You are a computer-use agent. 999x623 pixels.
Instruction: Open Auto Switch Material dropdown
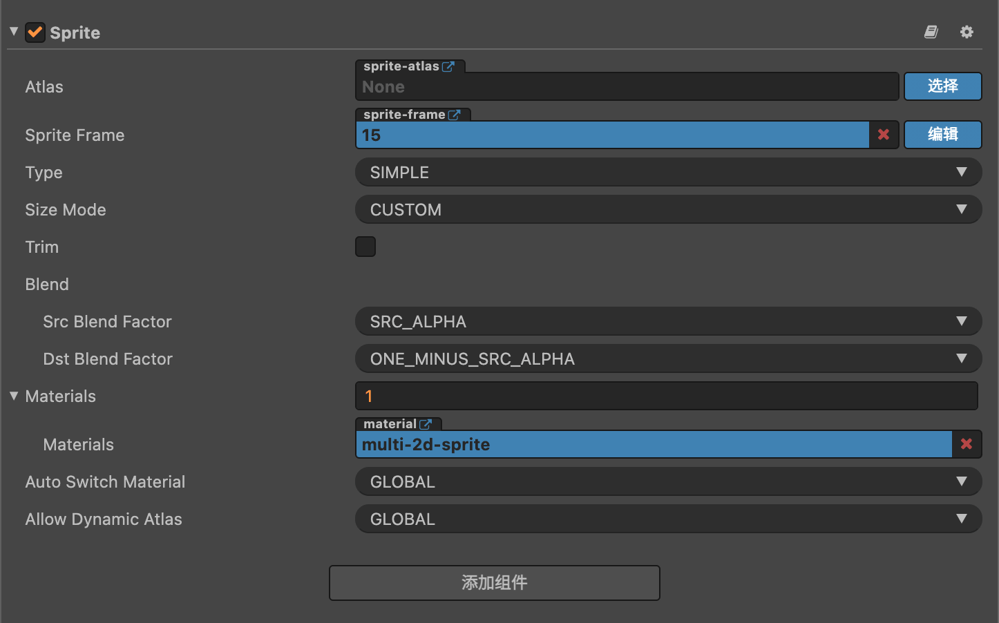668,481
